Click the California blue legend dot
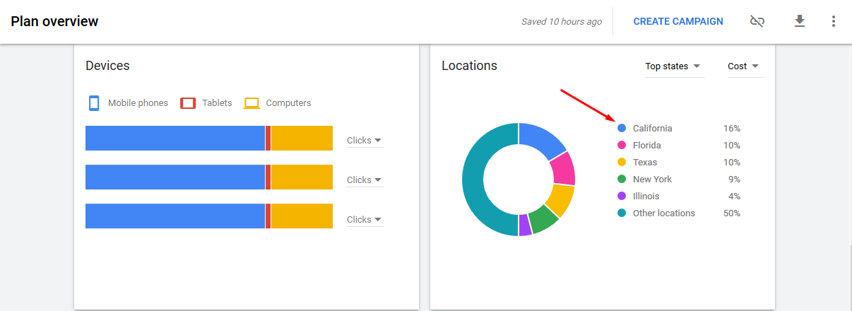852x311 pixels. 622,129
